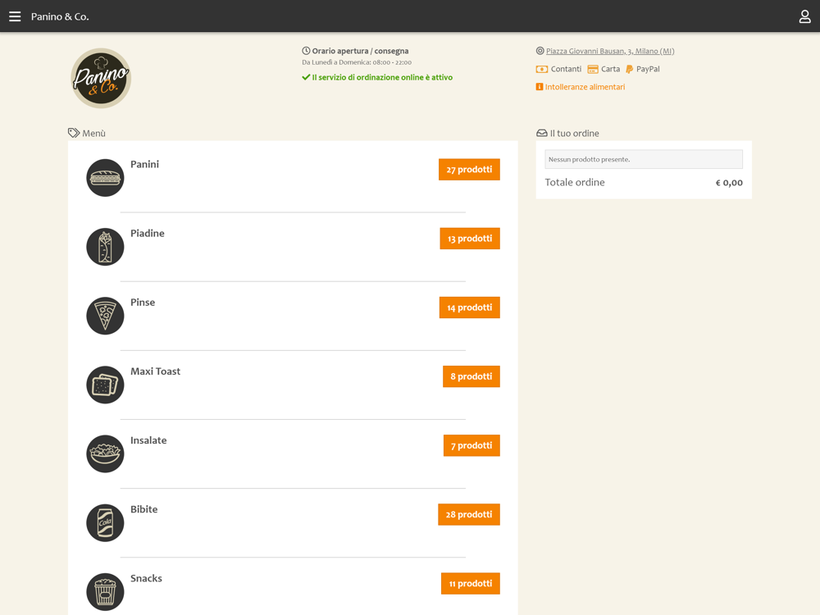Click the Panino & Co. header title
This screenshot has width=820, height=615.
tap(60, 16)
